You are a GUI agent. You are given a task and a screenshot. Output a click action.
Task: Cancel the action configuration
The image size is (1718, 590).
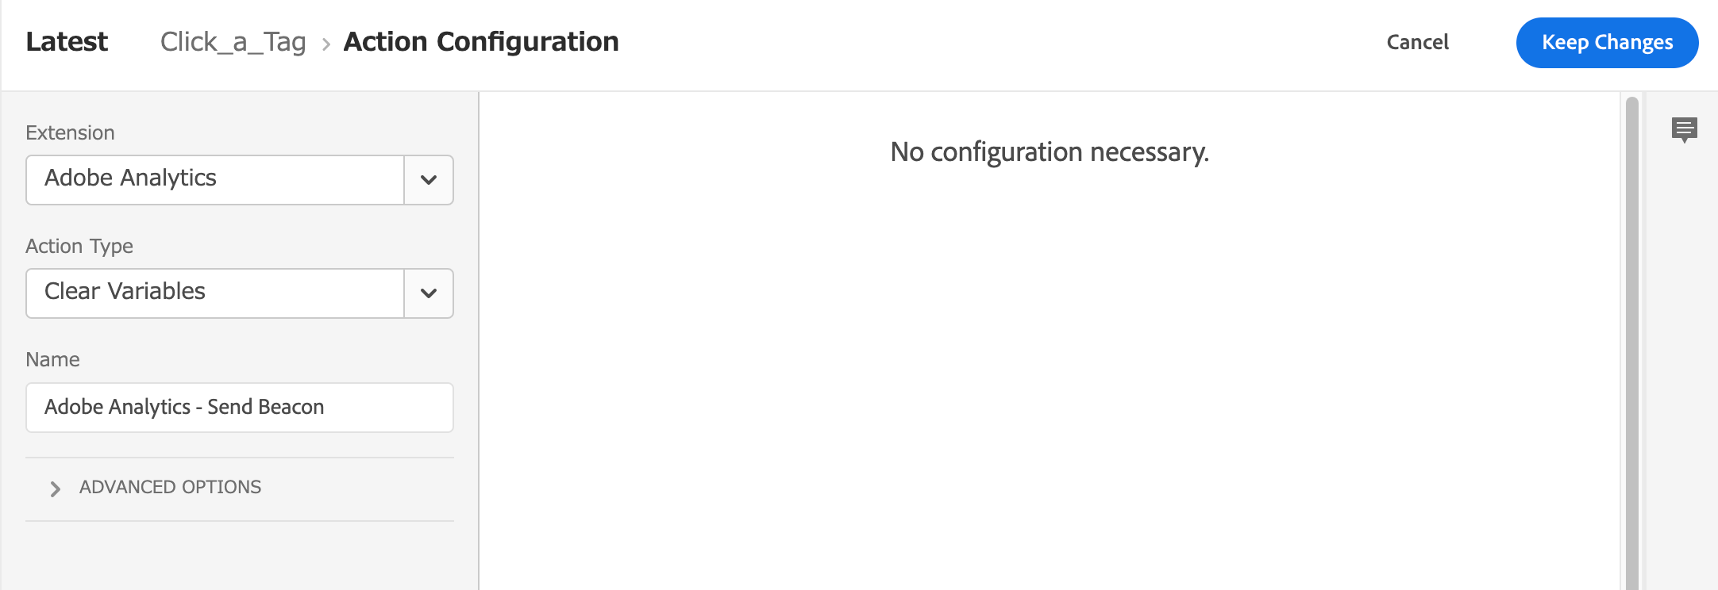[x=1417, y=42]
